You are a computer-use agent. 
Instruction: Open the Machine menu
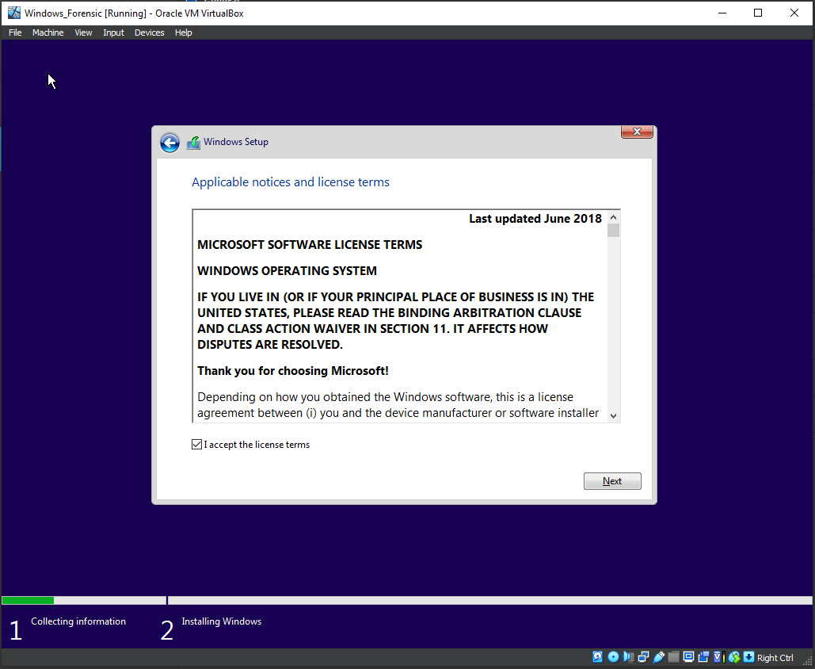coord(48,32)
